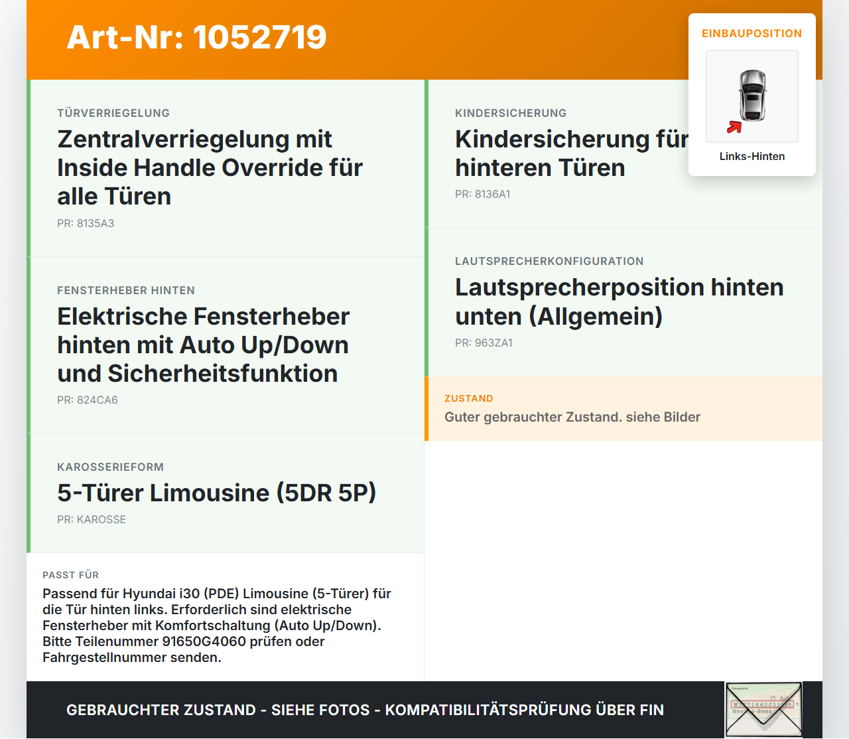The height and width of the screenshot is (739, 849).
Task: Click the PASST FÜR label
Action: pos(71,575)
